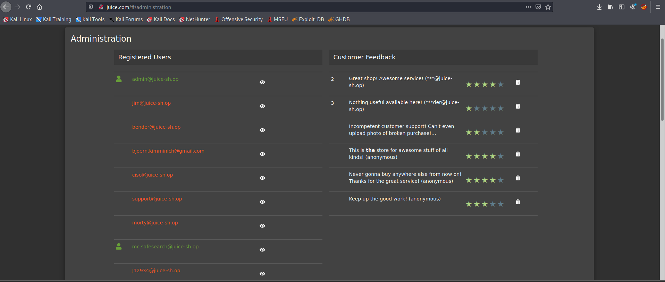Image resolution: width=665 pixels, height=282 pixels.
Task: Open the page actions three-dots menu
Action: (529, 7)
